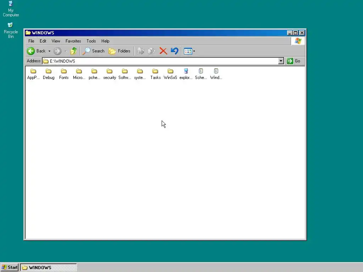Click the blue Undo icon
Screen dimensions: 363x272
[174, 51]
